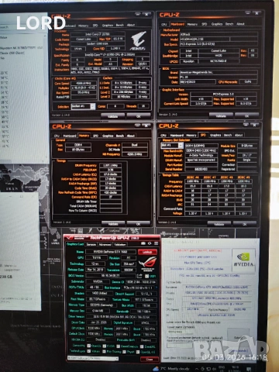Click the GPU-Z bus interface test icon

[x=157, y=288]
